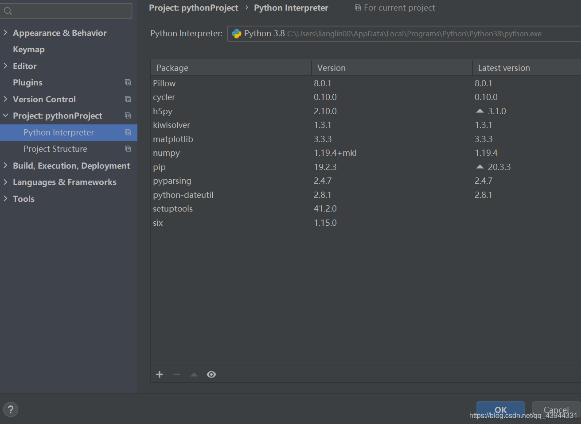Expand Build, Execution, Deployment section

(x=5, y=166)
